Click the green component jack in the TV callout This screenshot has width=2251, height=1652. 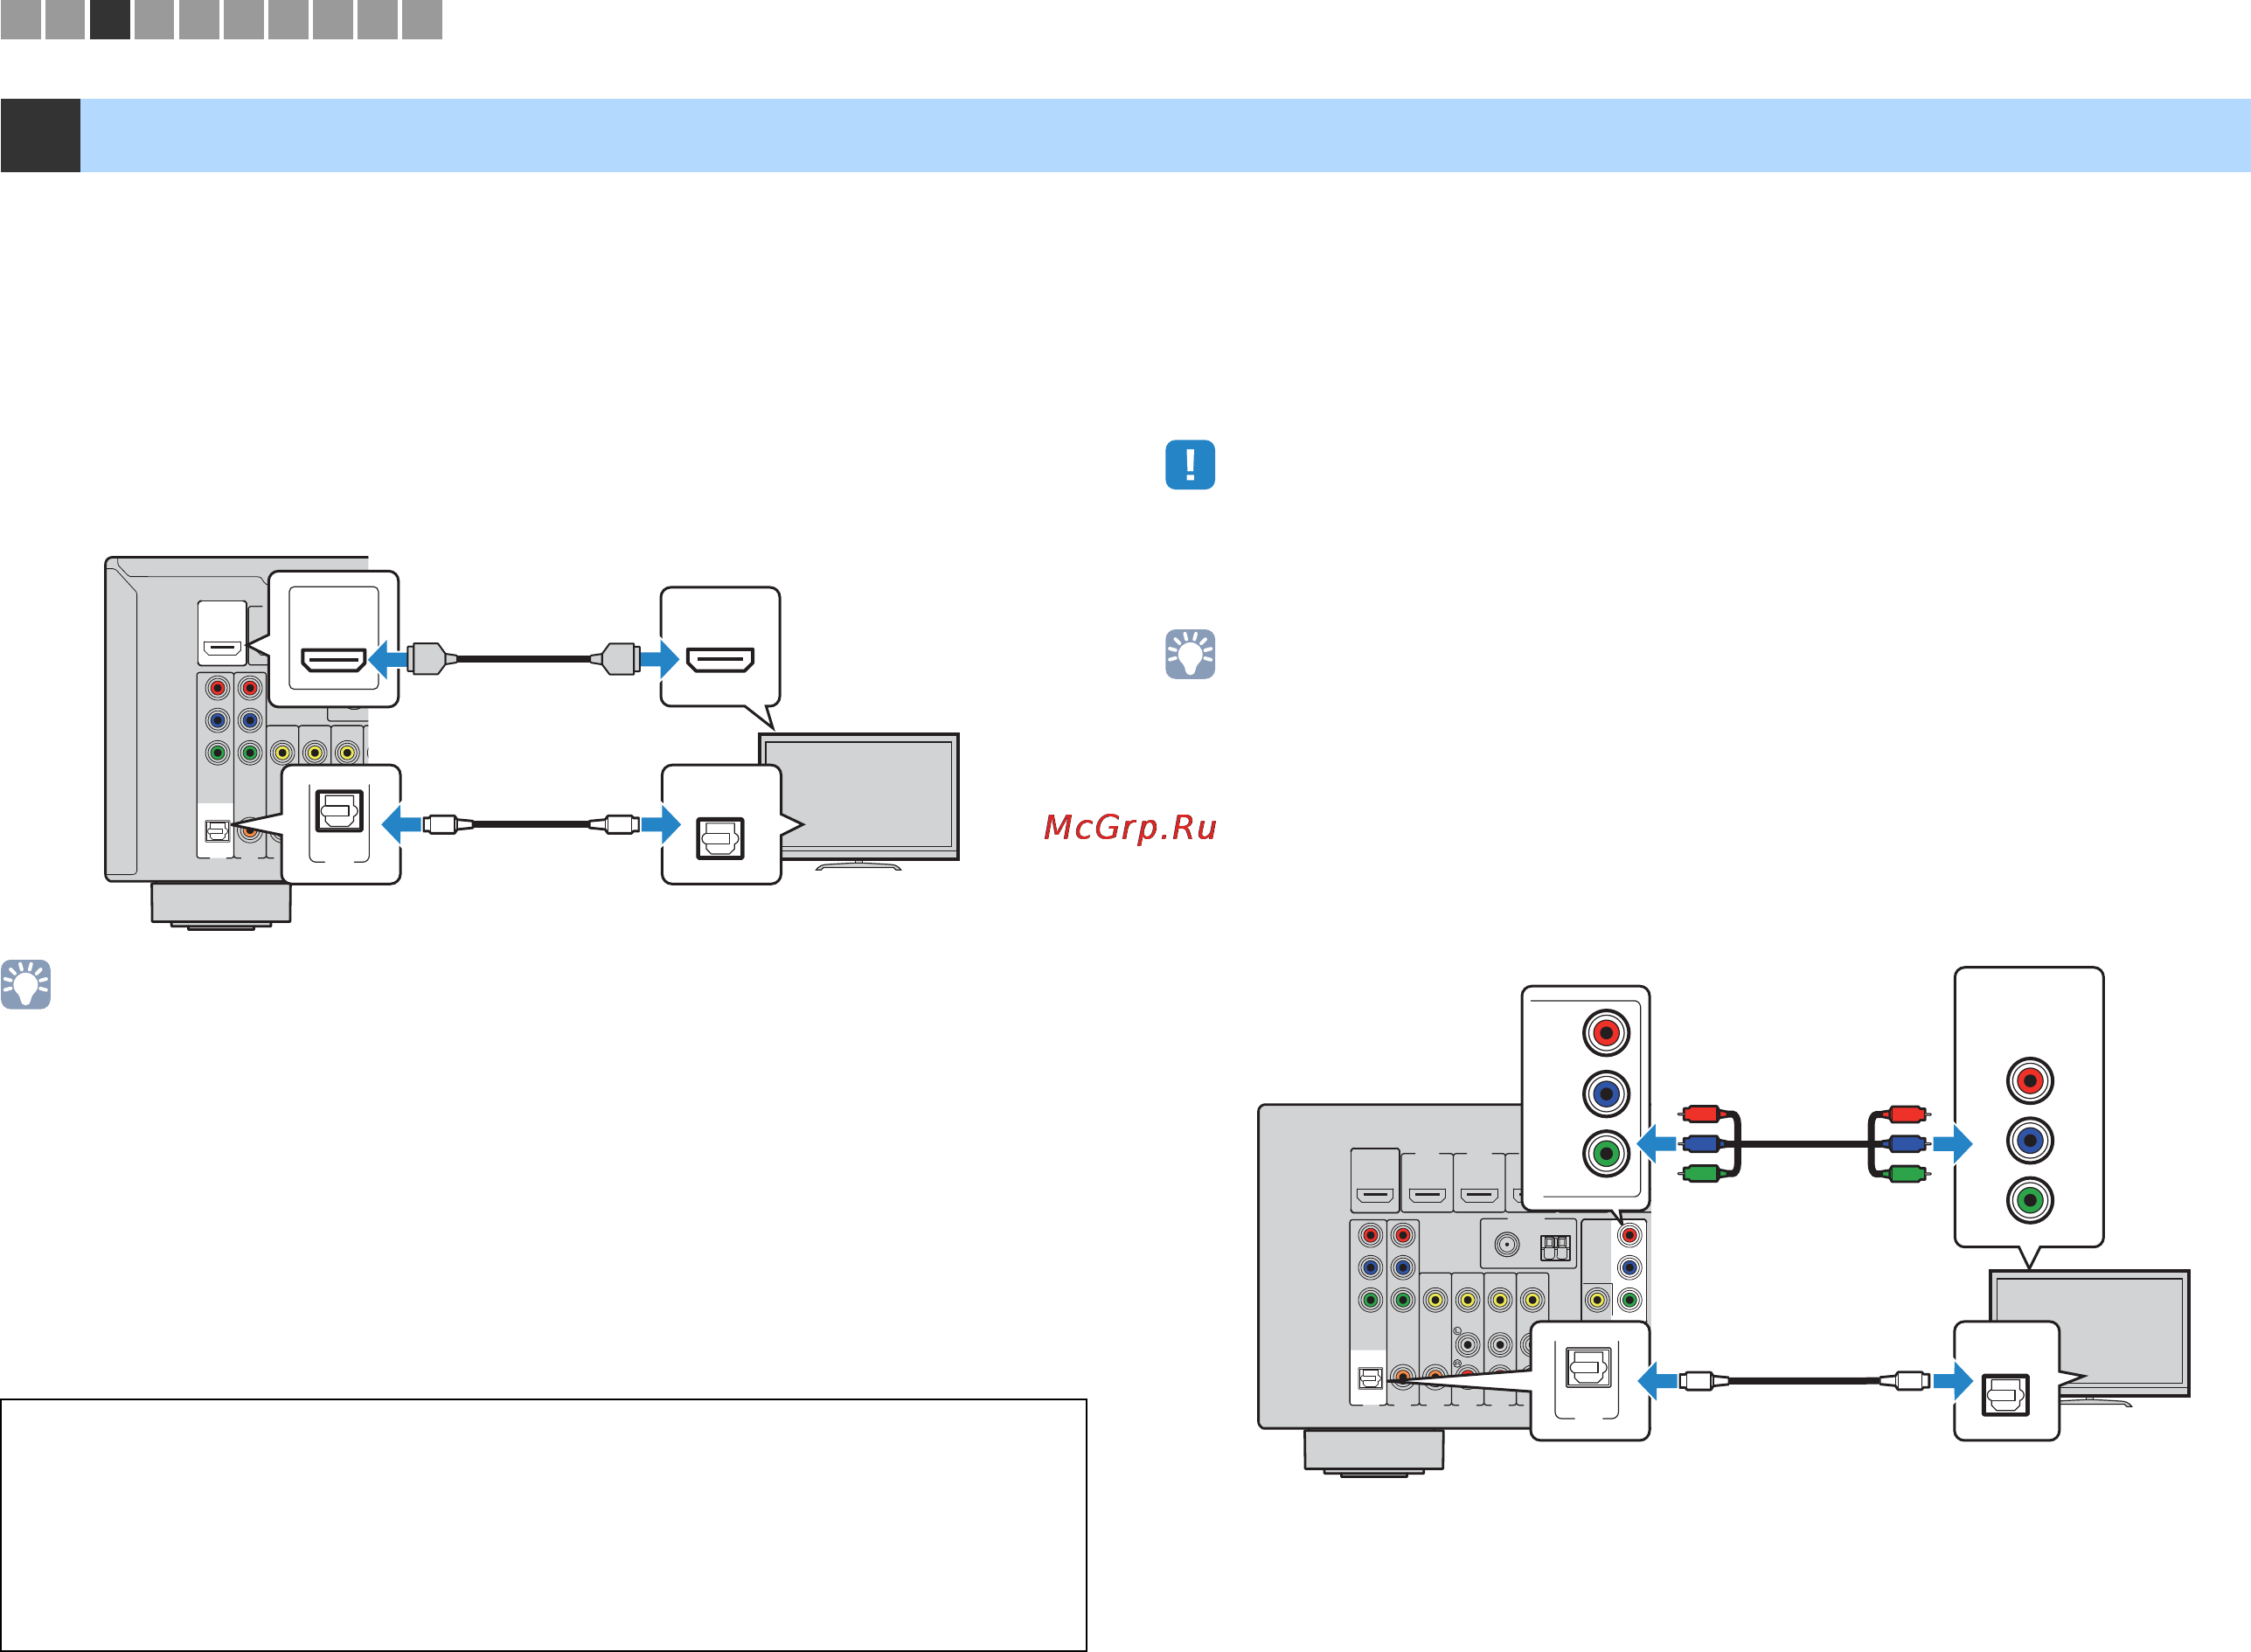tap(2030, 1200)
